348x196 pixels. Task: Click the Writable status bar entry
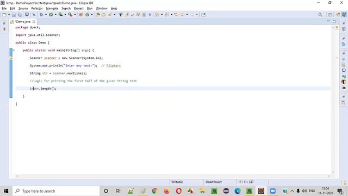tap(177, 182)
